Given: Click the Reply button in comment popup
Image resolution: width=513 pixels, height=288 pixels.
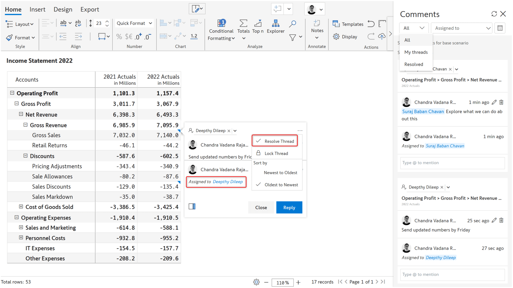Looking at the screenshot, I should click(289, 207).
